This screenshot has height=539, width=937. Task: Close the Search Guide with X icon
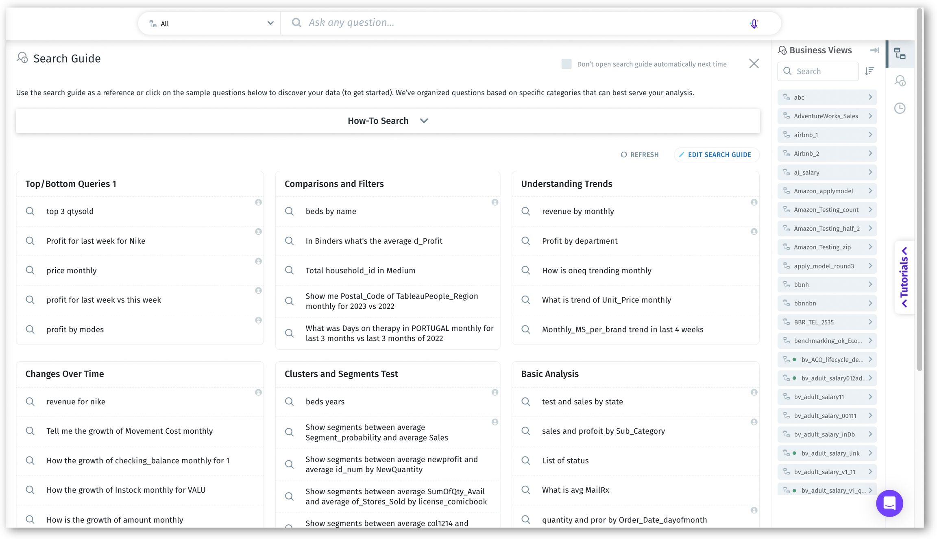754,63
